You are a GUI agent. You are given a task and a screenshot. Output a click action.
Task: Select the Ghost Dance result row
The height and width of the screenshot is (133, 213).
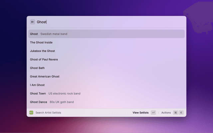click(106, 102)
